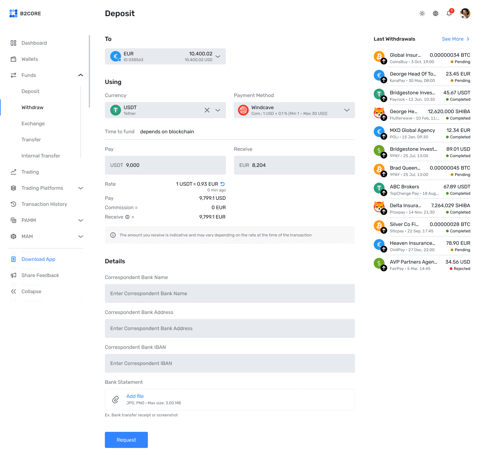Click the Download App phone icon

(x=13, y=259)
